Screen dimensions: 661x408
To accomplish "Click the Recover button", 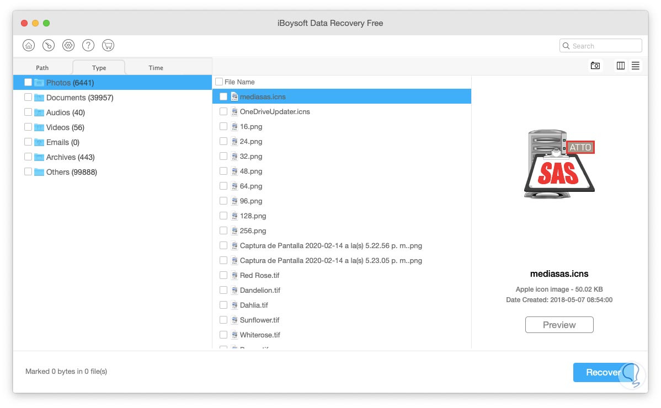I will 603,372.
